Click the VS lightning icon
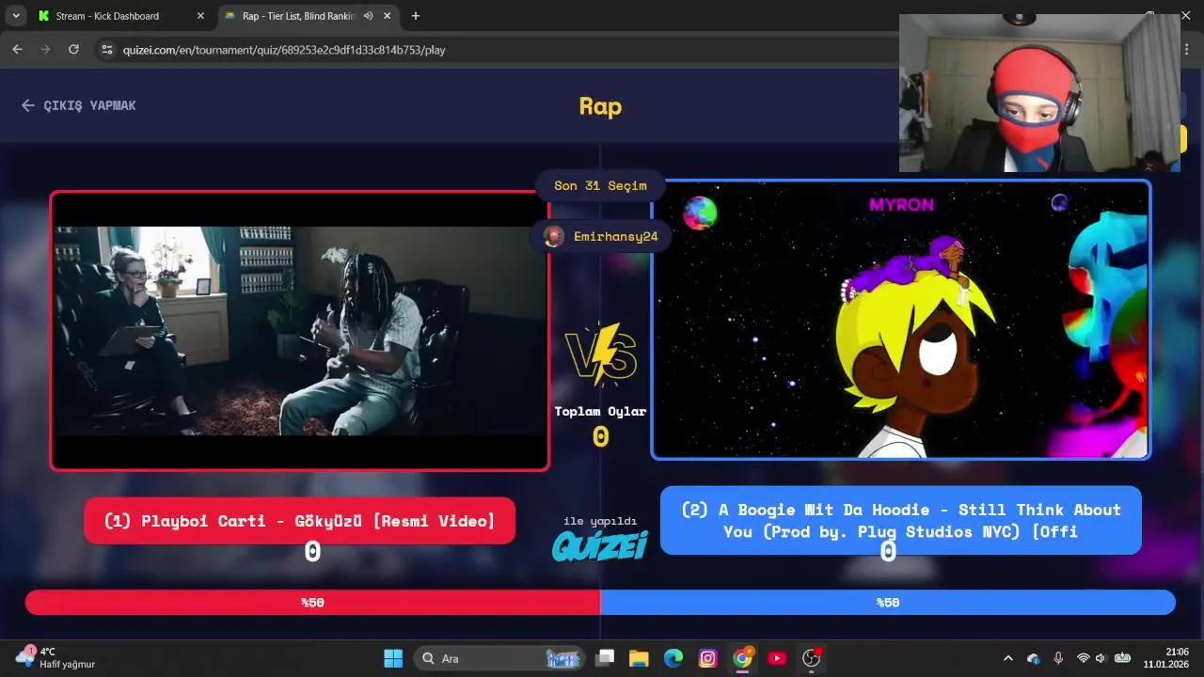The image size is (1204, 677). [x=600, y=355]
